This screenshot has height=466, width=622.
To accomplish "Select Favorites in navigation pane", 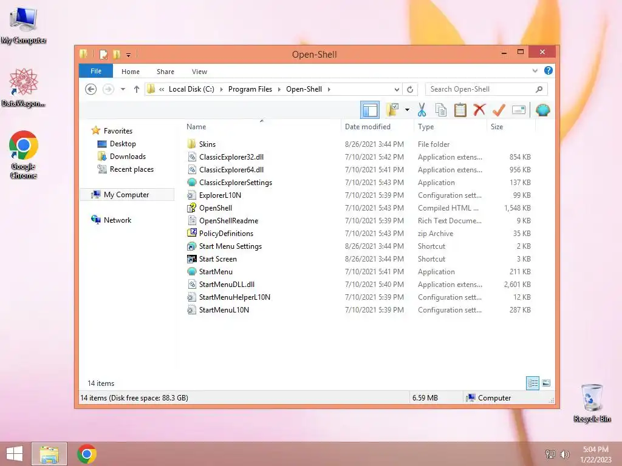I will (x=112, y=131).
